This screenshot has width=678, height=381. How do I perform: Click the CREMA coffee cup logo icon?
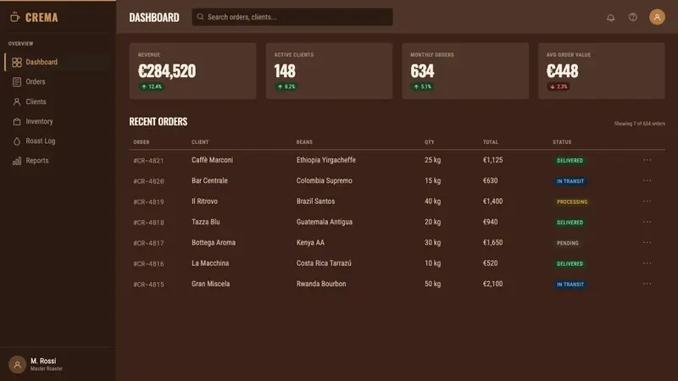point(14,17)
